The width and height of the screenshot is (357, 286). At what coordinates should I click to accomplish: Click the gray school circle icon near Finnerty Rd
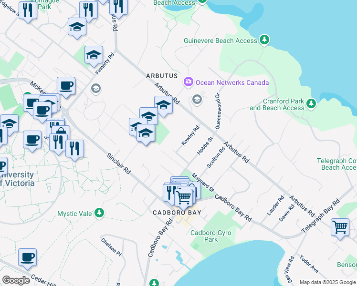tap(96, 89)
